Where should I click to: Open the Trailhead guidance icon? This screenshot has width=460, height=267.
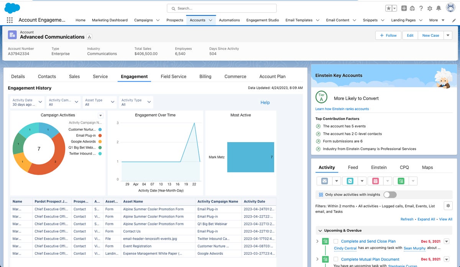coord(412,8)
